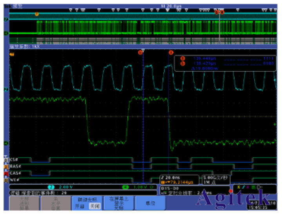Click the channel 3 green ground indicator at left
This screenshot has height=215, width=282.
pyautogui.click(x=6, y=144)
